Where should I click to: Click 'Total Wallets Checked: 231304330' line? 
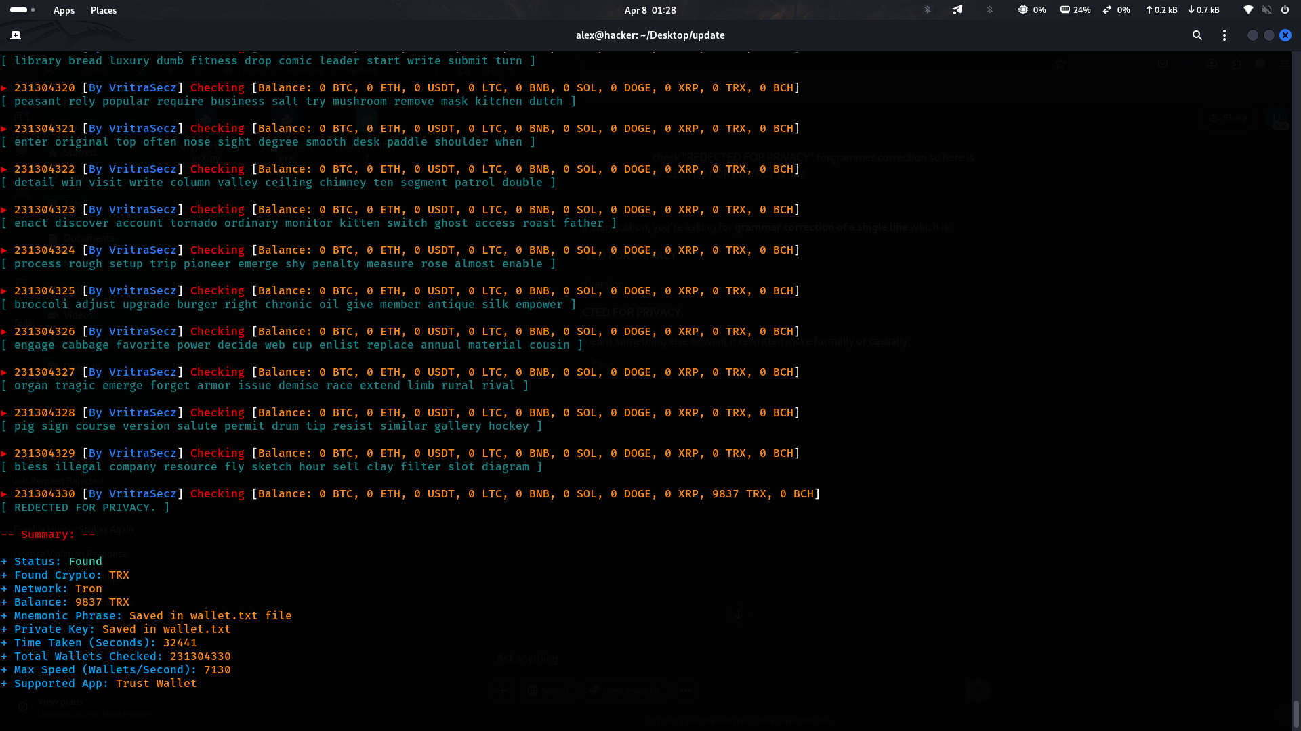(116, 657)
